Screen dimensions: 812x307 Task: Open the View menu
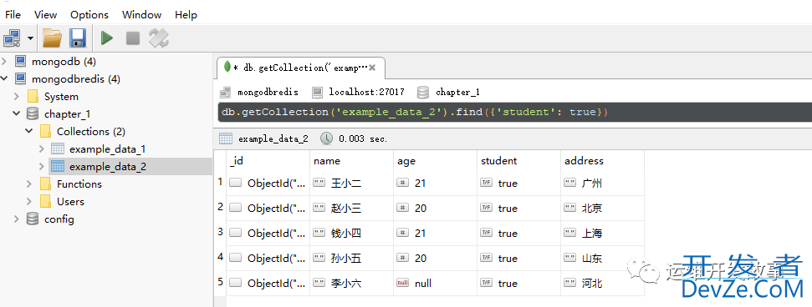(46, 14)
